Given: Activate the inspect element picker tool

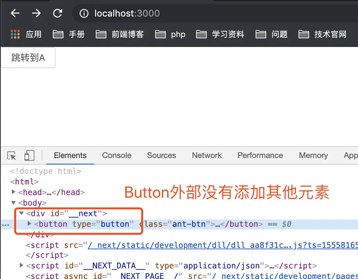Looking at the screenshot, I should [12, 156].
